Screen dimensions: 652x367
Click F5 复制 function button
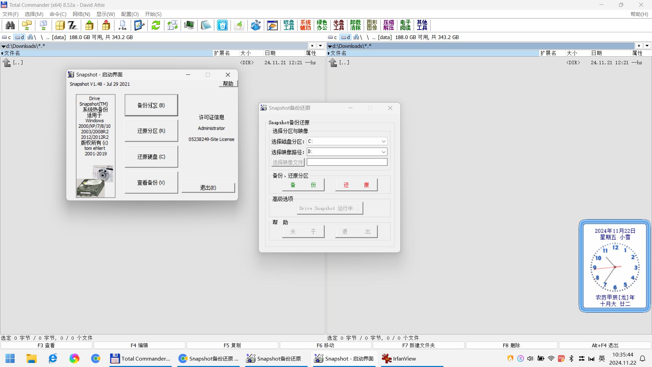232,345
